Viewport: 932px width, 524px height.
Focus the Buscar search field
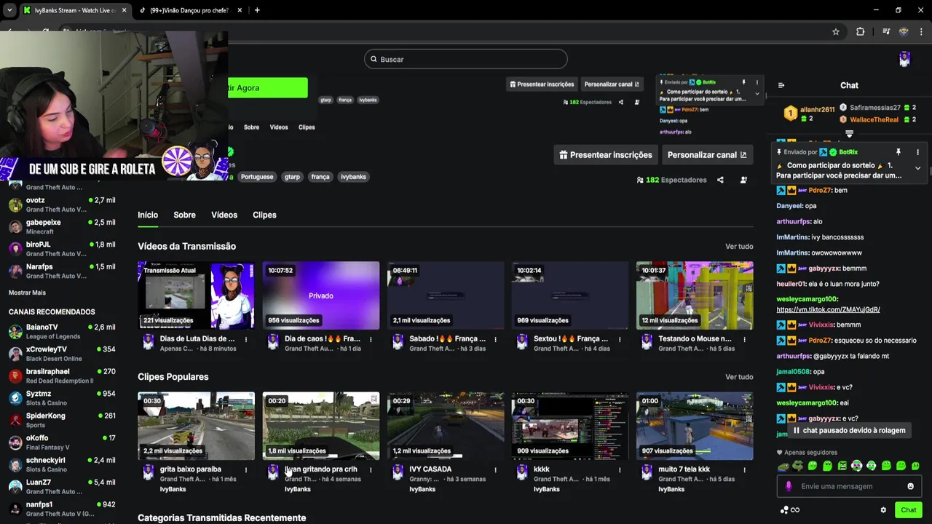point(466,59)
